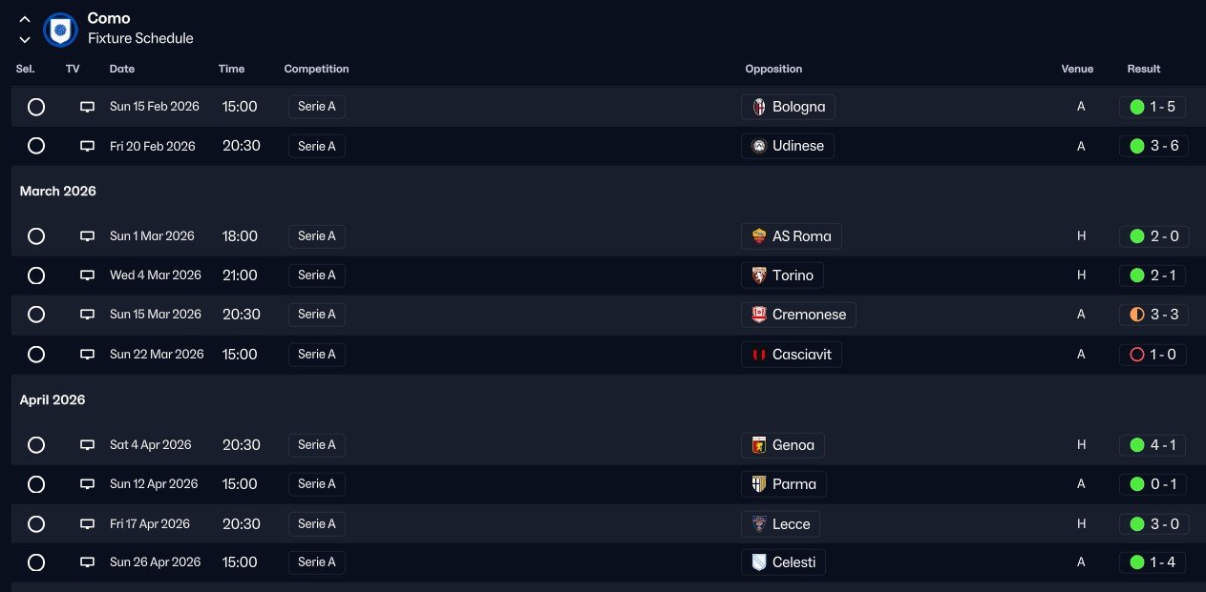
Task: Collapse the March 2026 section header
Action: coord(58,192)
